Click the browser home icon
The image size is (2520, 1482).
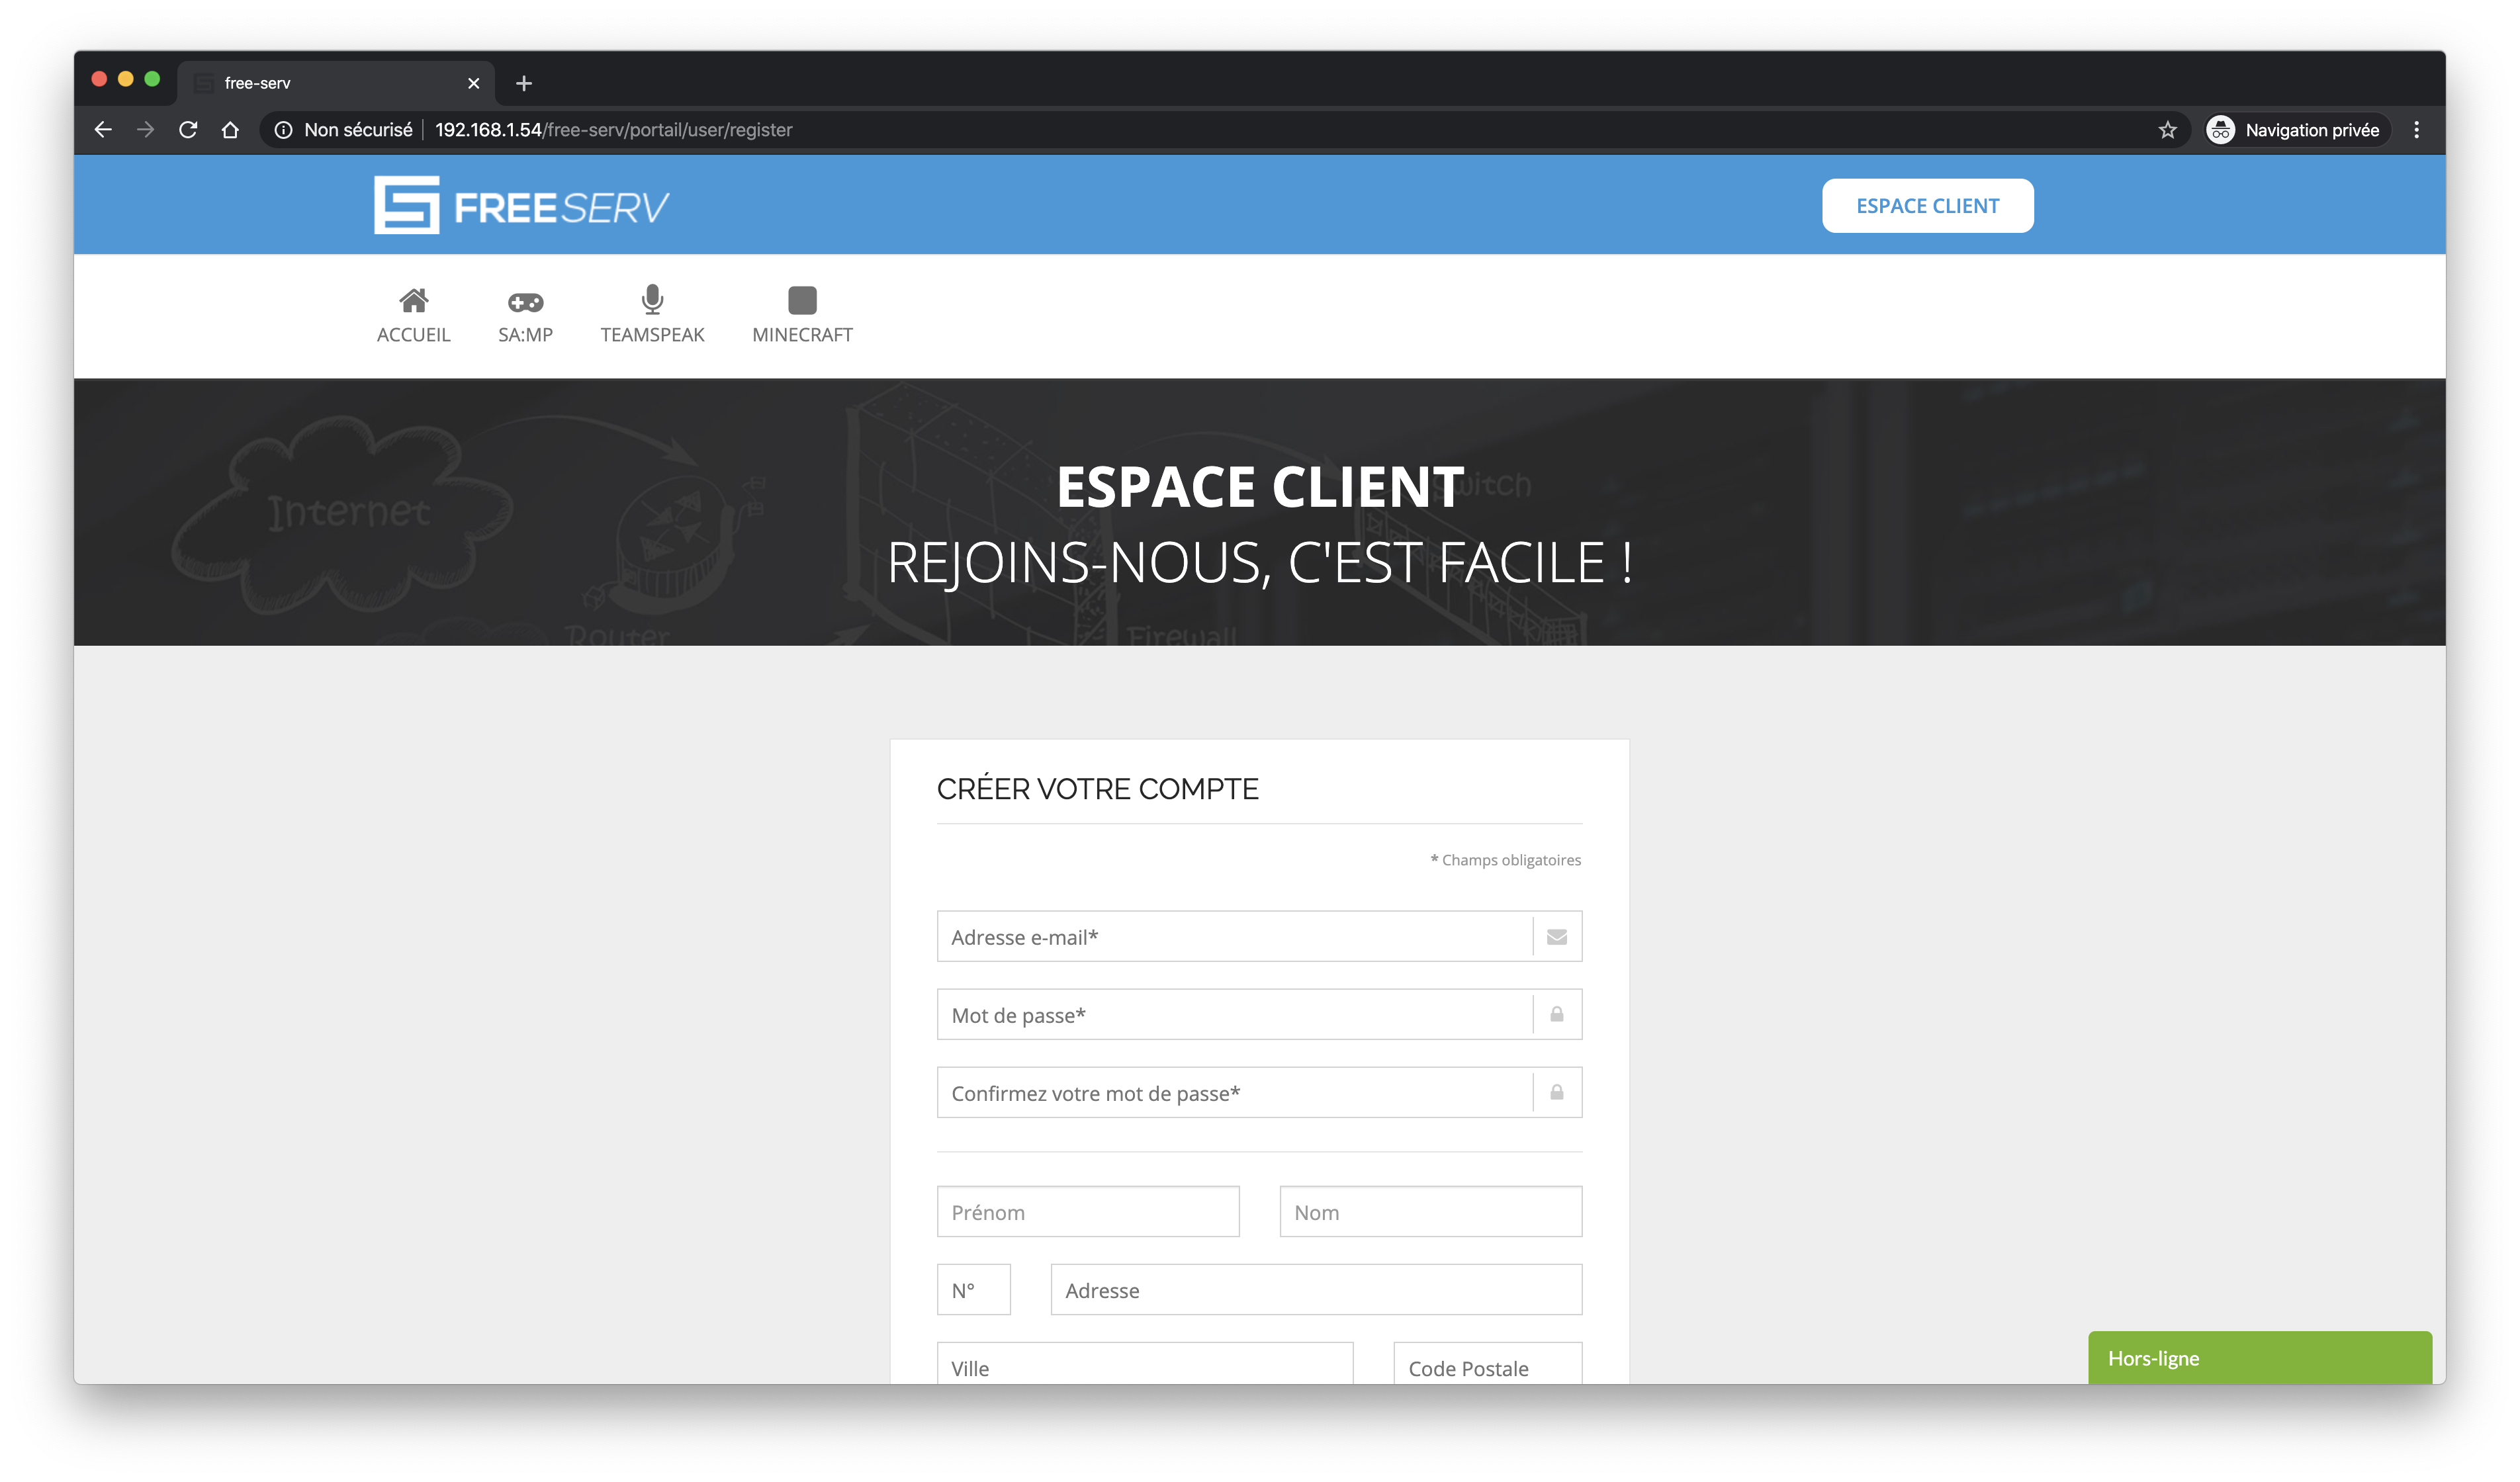click(230, 130)
